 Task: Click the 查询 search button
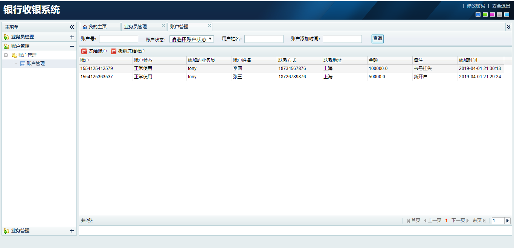coord(378,39)
